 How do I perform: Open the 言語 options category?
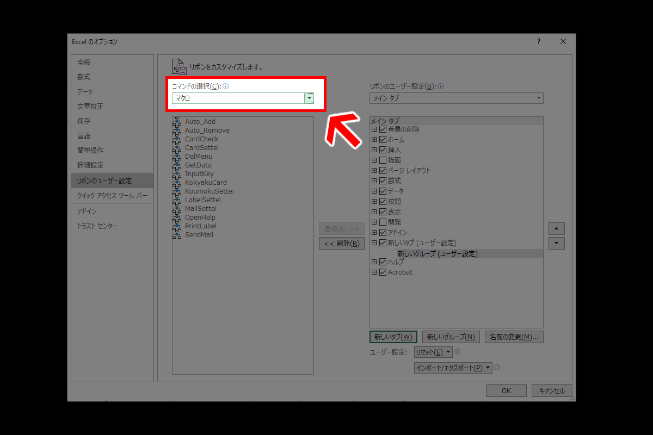coord(112,136)
